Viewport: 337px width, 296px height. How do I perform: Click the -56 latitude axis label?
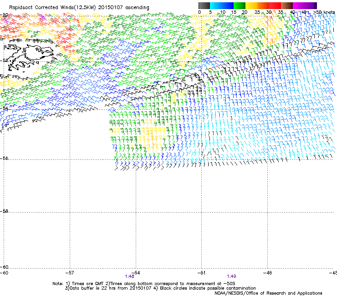4,158
